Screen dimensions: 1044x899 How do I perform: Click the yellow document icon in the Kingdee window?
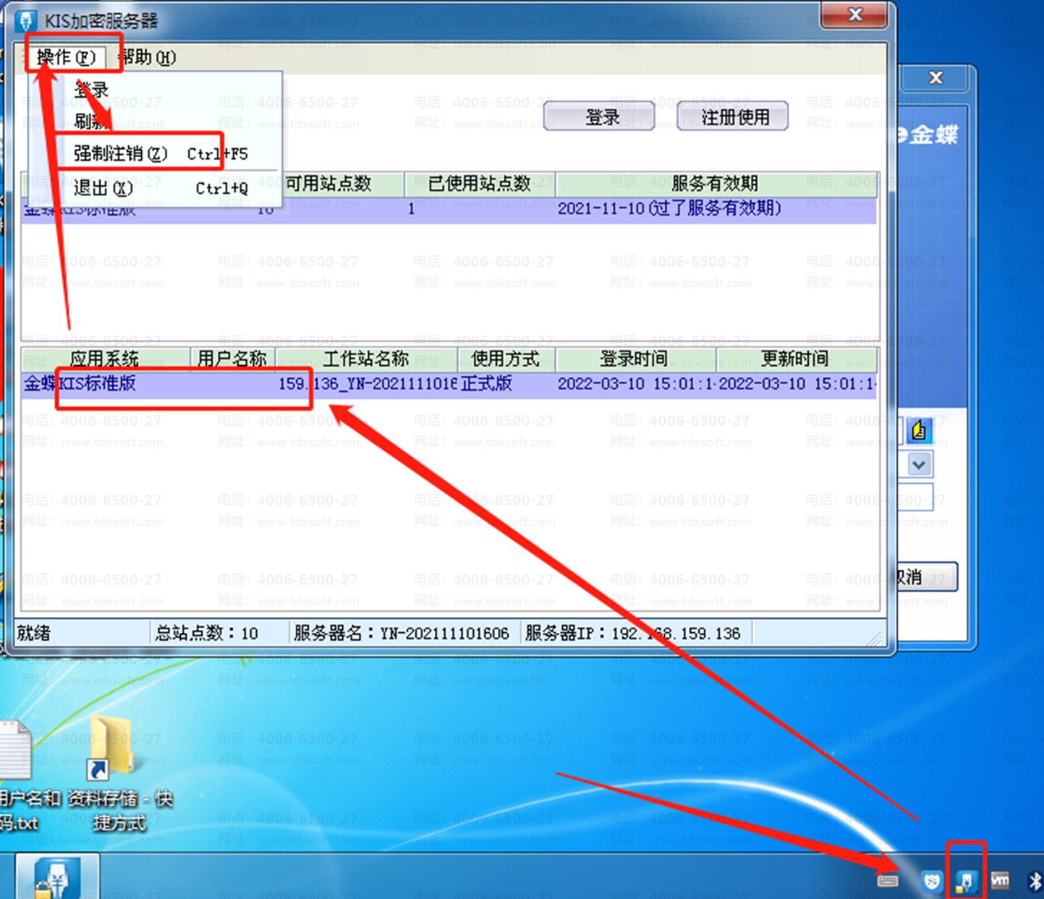(919, 431)
